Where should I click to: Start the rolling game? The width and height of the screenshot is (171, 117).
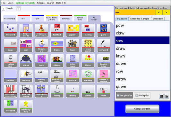[57, 91]
